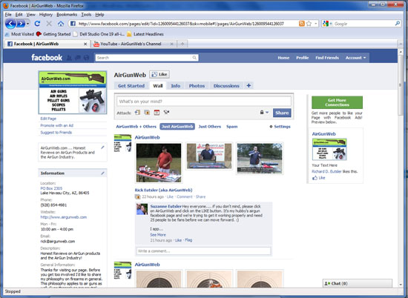Expand the address bar history dropdown
This screenshot has height=298, width=408.
pos(316,24)
